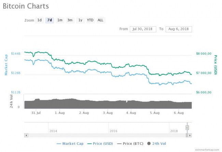Click the navigator range handle
This screenshot has width=222, height=152.
point(187,128)
